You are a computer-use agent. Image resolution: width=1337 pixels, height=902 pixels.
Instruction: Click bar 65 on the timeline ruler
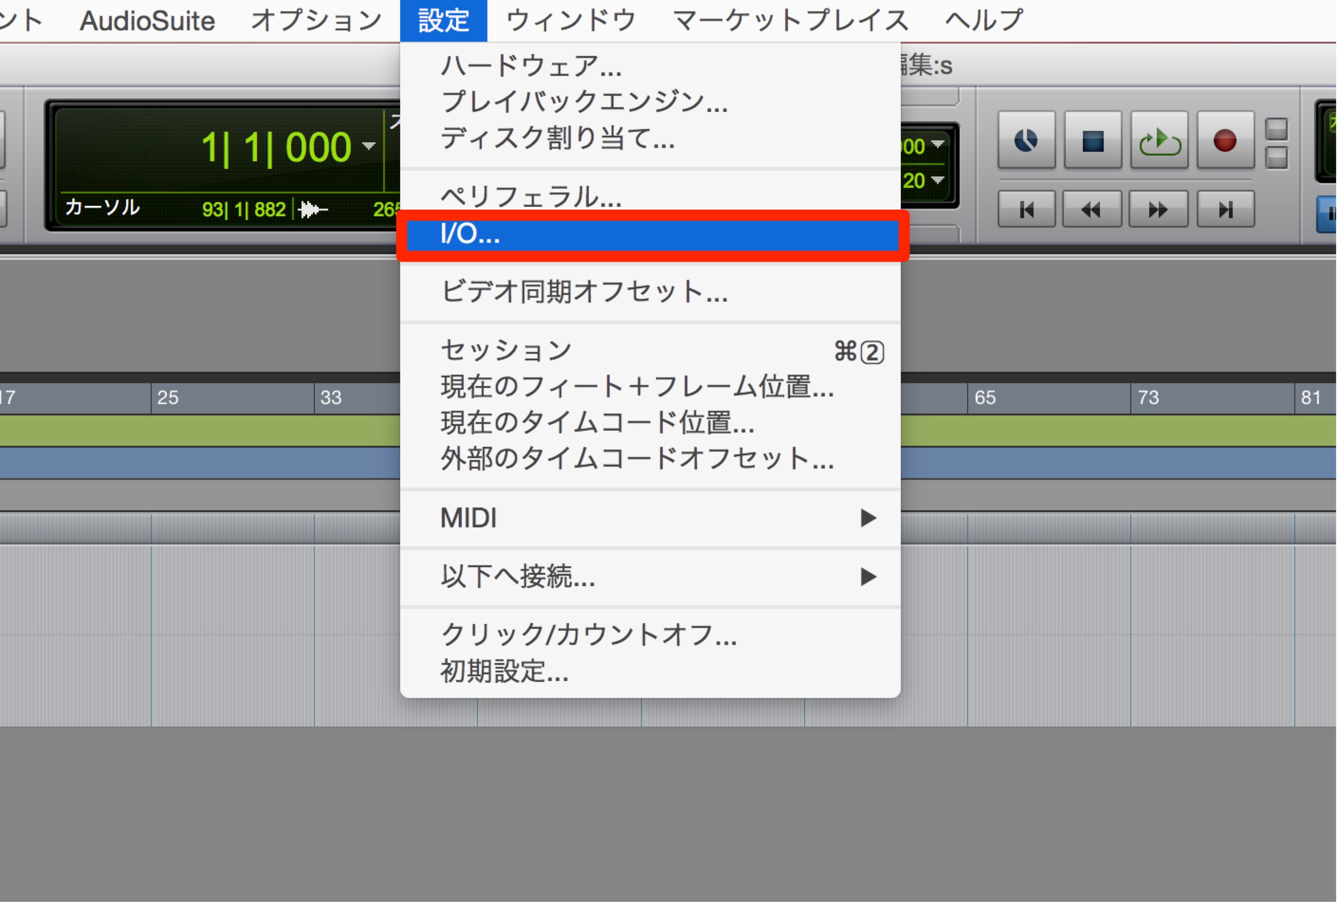tap(984, 397)
